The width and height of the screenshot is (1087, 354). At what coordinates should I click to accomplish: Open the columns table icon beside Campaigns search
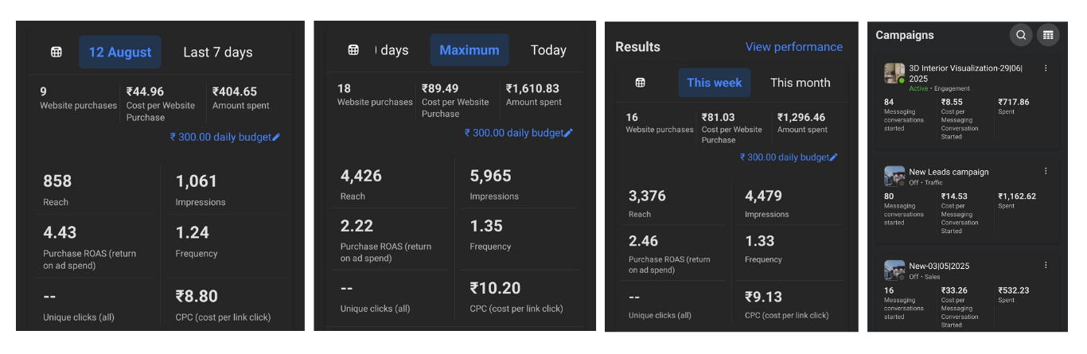click(x=1048, y=35)
